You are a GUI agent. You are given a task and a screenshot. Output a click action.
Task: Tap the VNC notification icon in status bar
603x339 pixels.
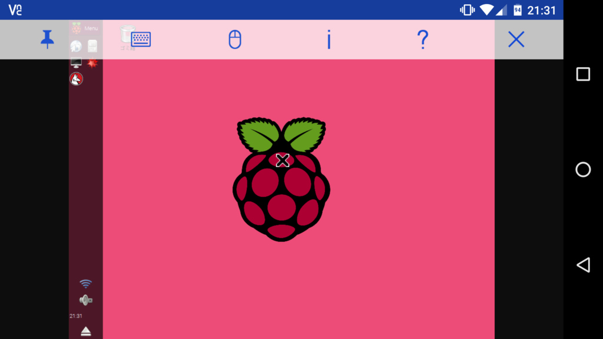pos(15,10)
